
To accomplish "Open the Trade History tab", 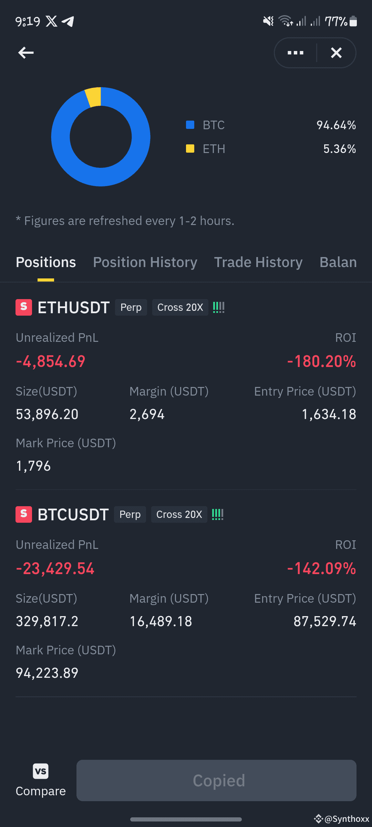I will 258,262.
